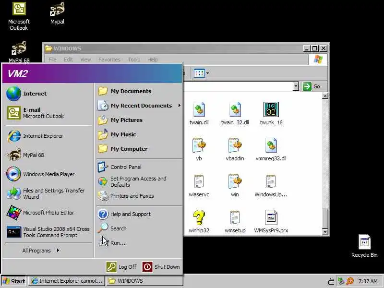Click scrollbar thumb in WINDOWS window

[x=325, y=218]
